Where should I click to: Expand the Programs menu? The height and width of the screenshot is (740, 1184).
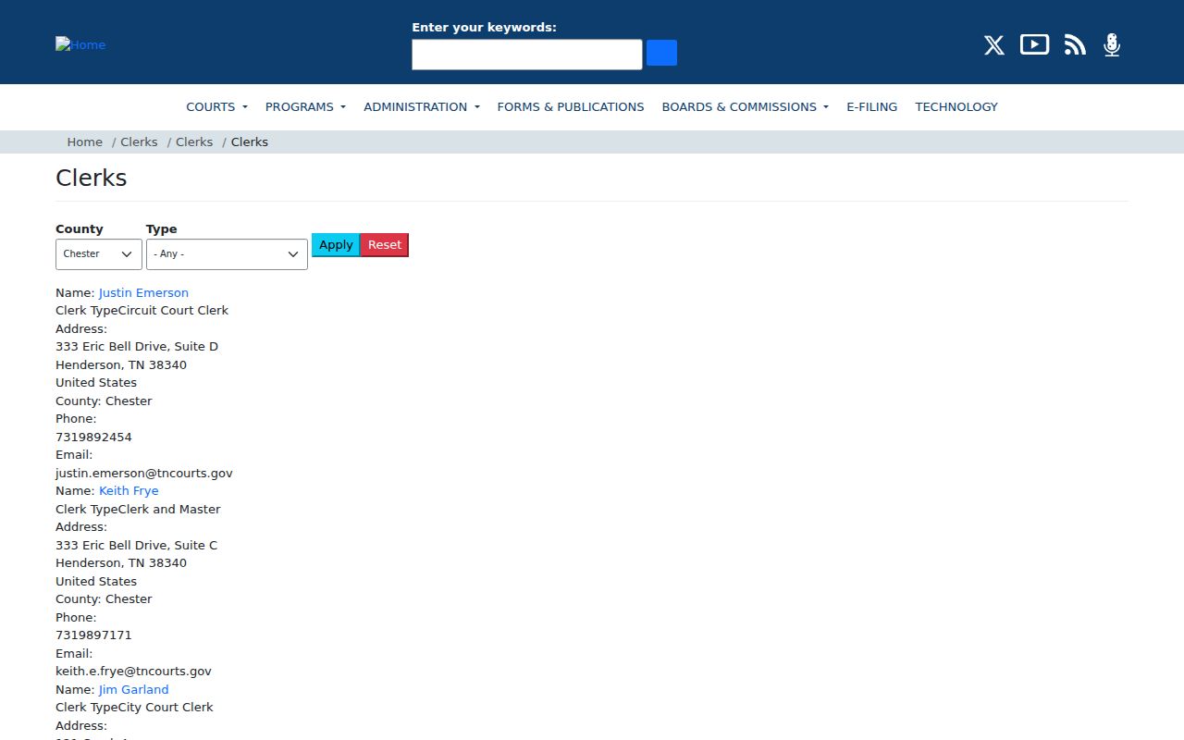click(305, 106)
